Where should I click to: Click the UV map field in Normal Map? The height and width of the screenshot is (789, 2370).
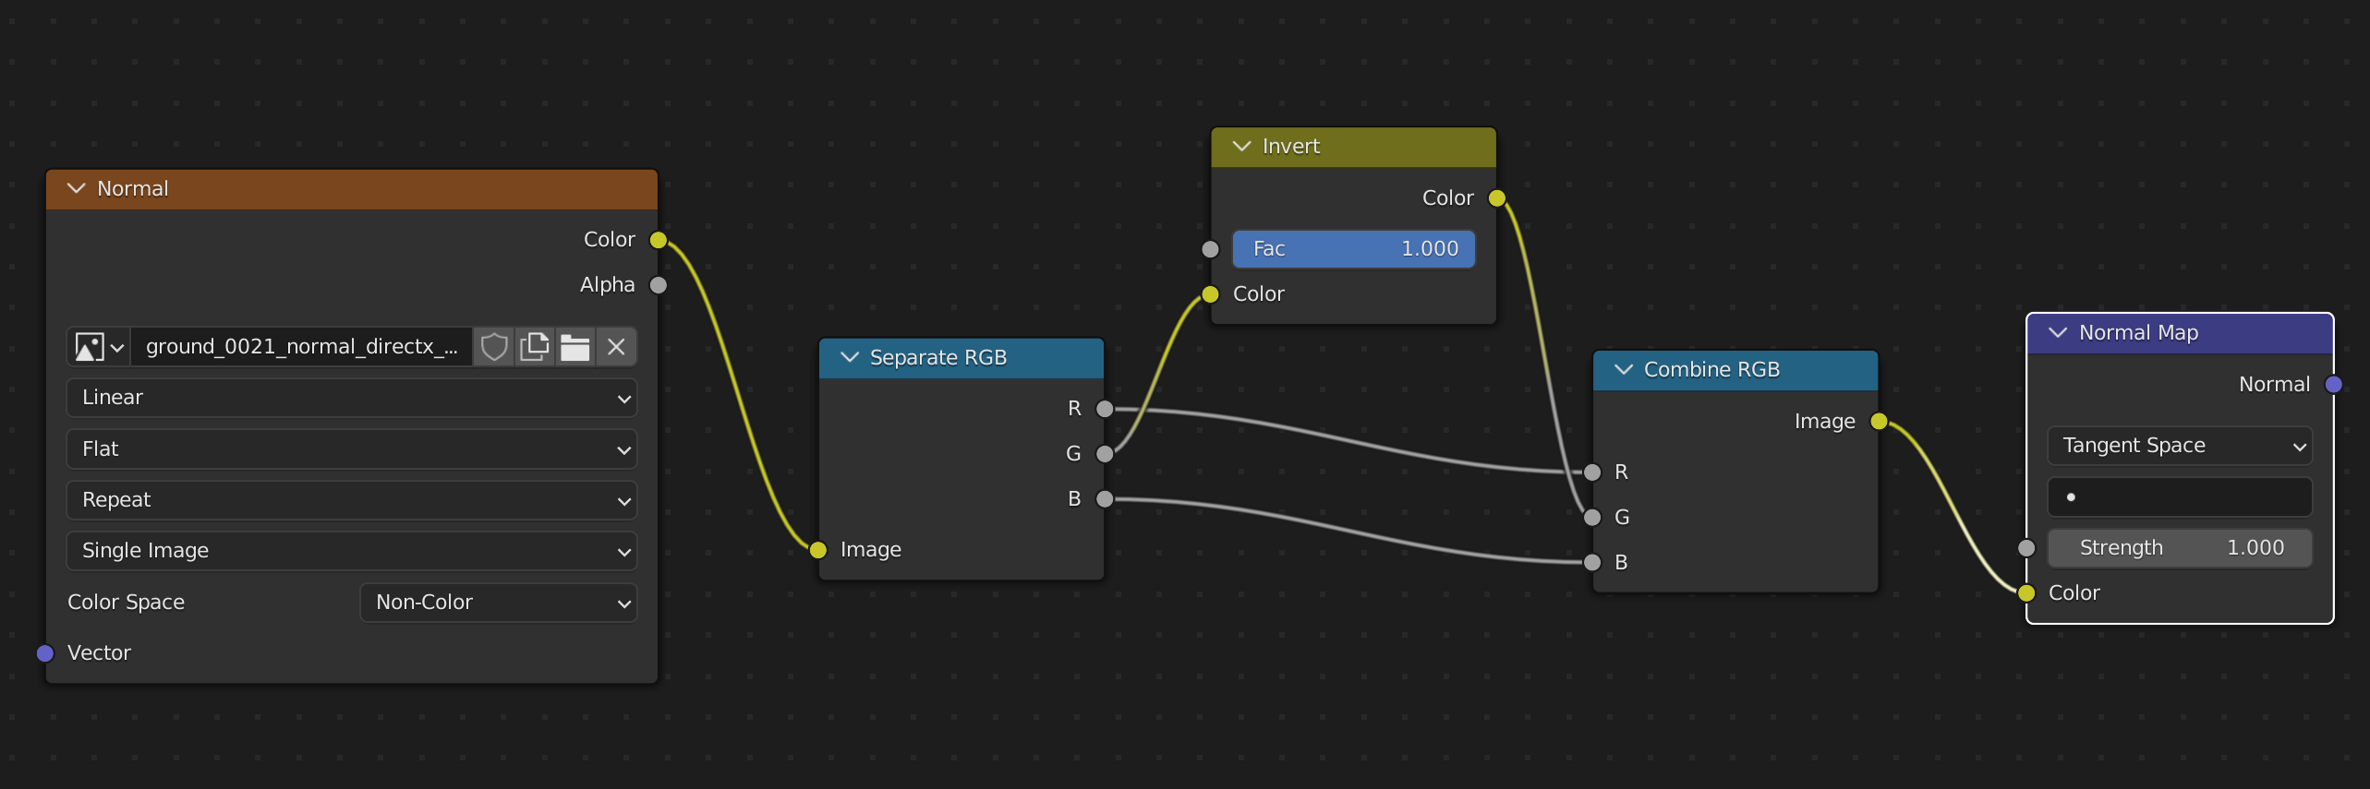pyautogui.click(x=2180, y=497)
